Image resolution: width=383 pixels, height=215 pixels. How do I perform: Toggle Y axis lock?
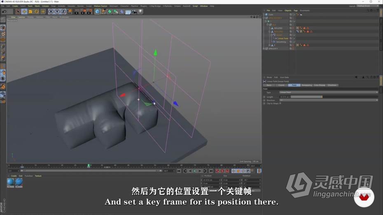[57, 12]
